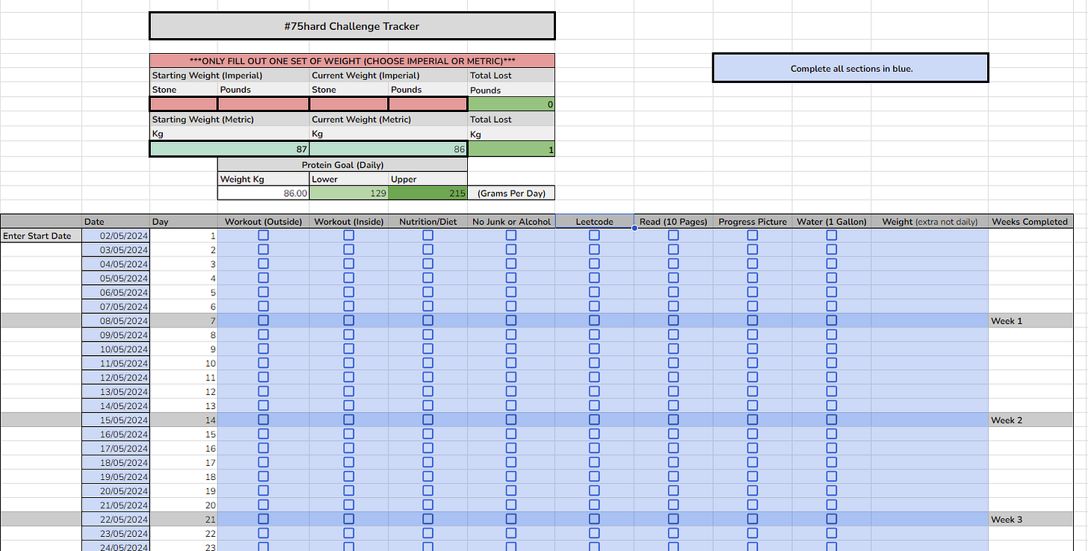
Task: Check Water (1 Gallon) box for Day 21
Action: 832,520
